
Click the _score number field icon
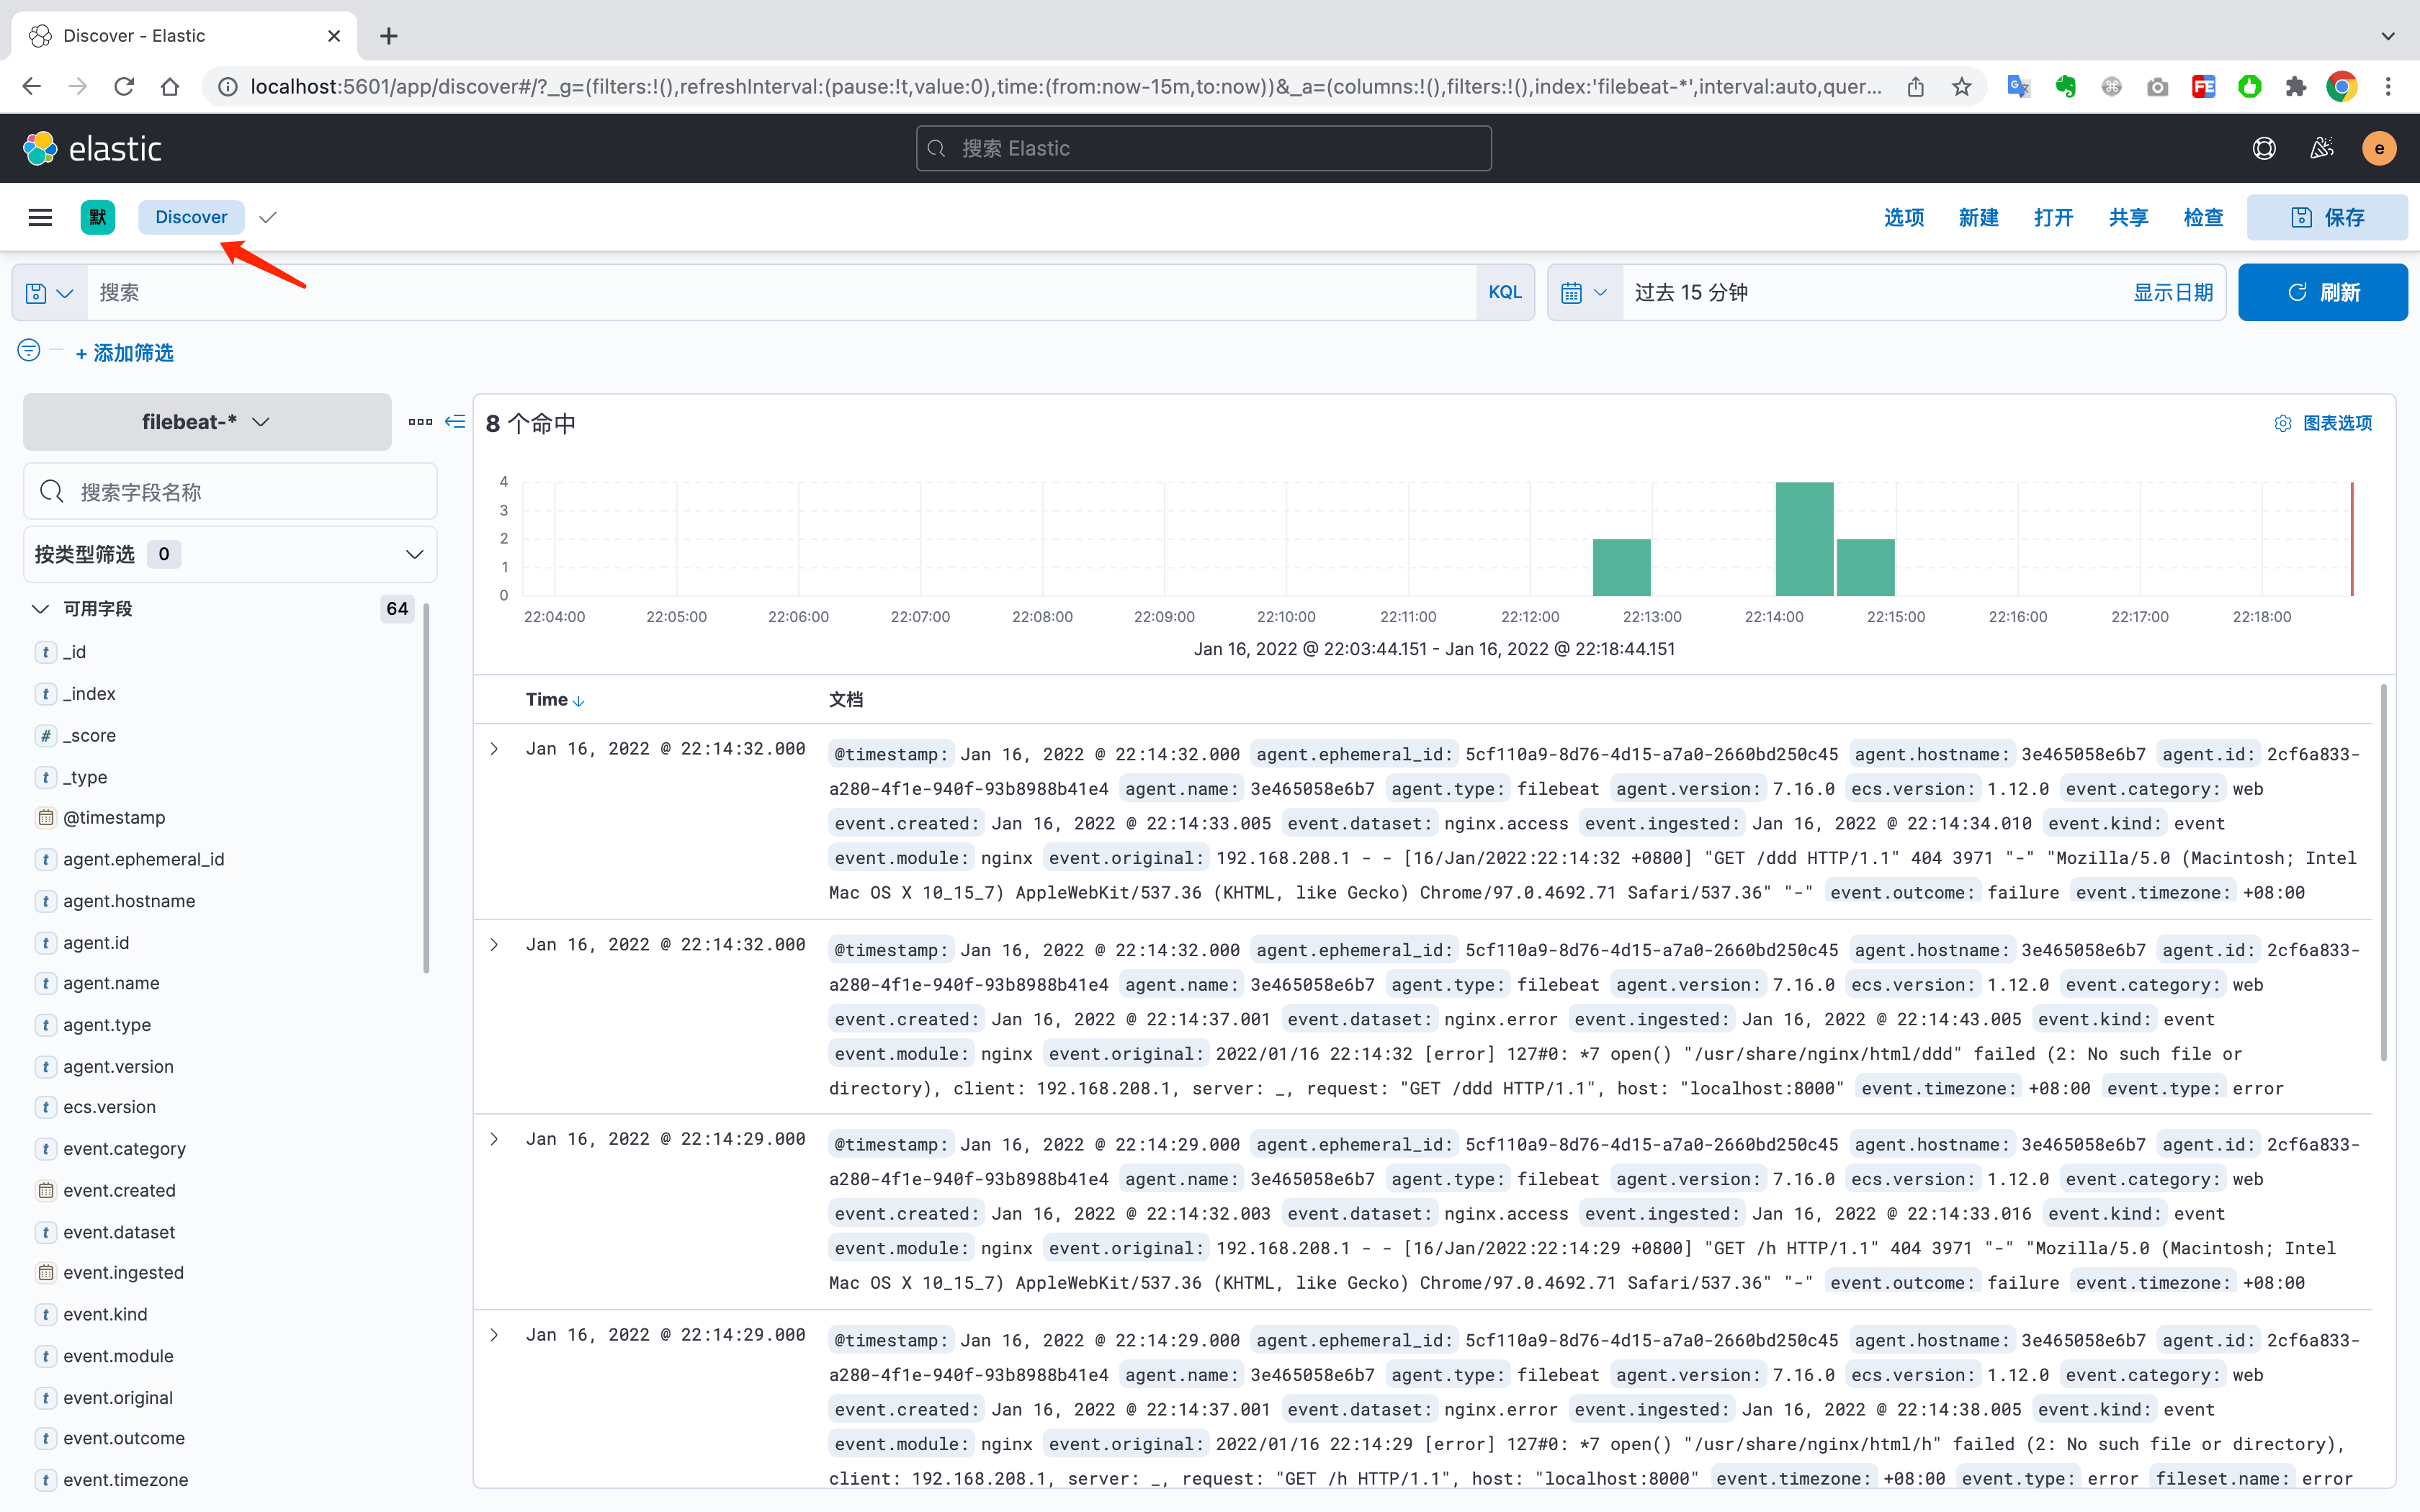point(46,736)
